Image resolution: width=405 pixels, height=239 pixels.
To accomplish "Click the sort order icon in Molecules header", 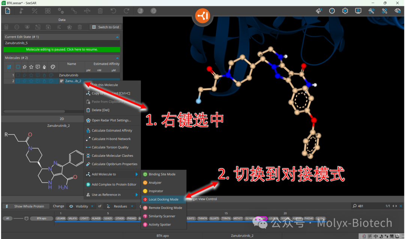I will (x=9, y=67).
